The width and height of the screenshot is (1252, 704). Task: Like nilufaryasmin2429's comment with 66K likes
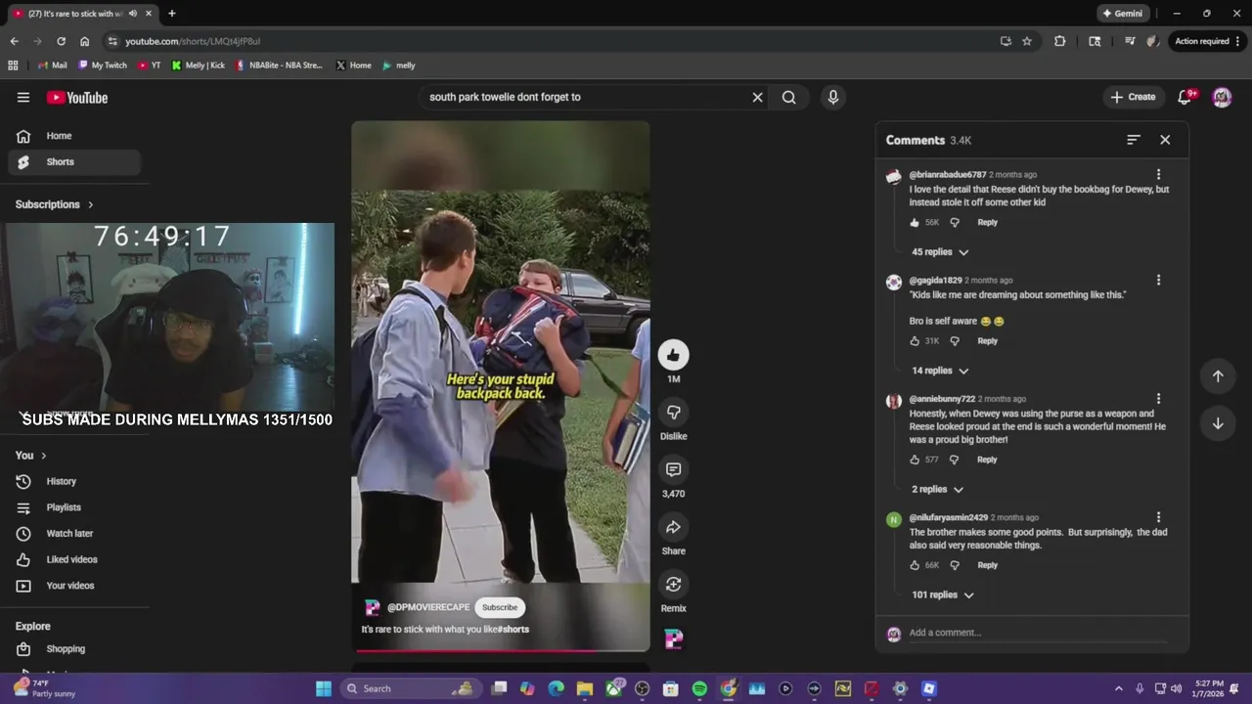(915, 565)
